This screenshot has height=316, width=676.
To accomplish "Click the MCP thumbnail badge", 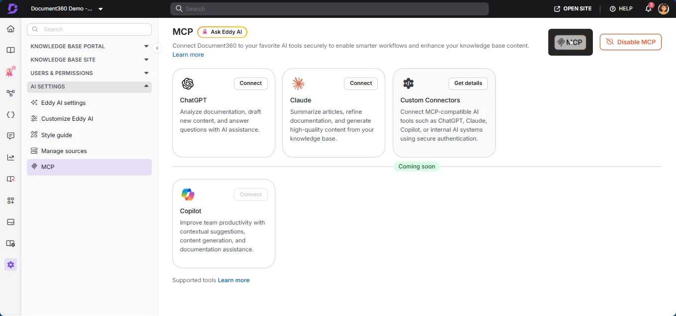I will tap(570, 42).
